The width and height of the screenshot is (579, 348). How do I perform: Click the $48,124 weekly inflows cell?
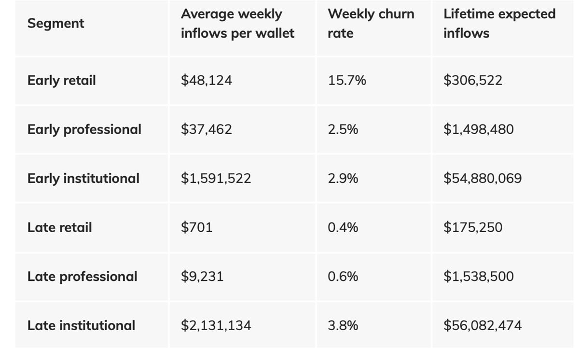tap(206, 80)
